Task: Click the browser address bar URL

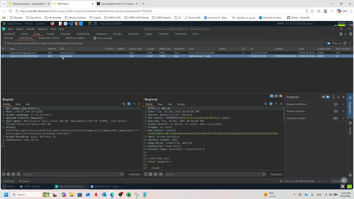Action: (x=86, y=11)
